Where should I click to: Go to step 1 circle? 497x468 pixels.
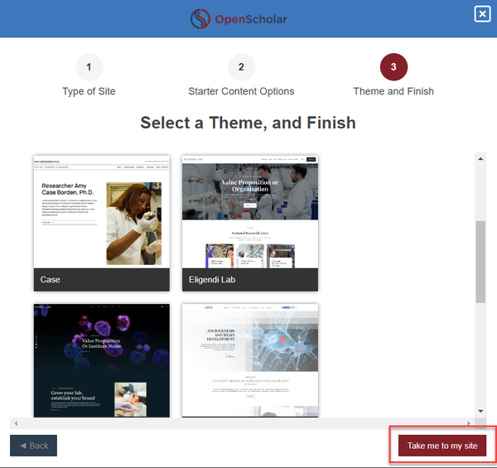[x=89, y=67]
